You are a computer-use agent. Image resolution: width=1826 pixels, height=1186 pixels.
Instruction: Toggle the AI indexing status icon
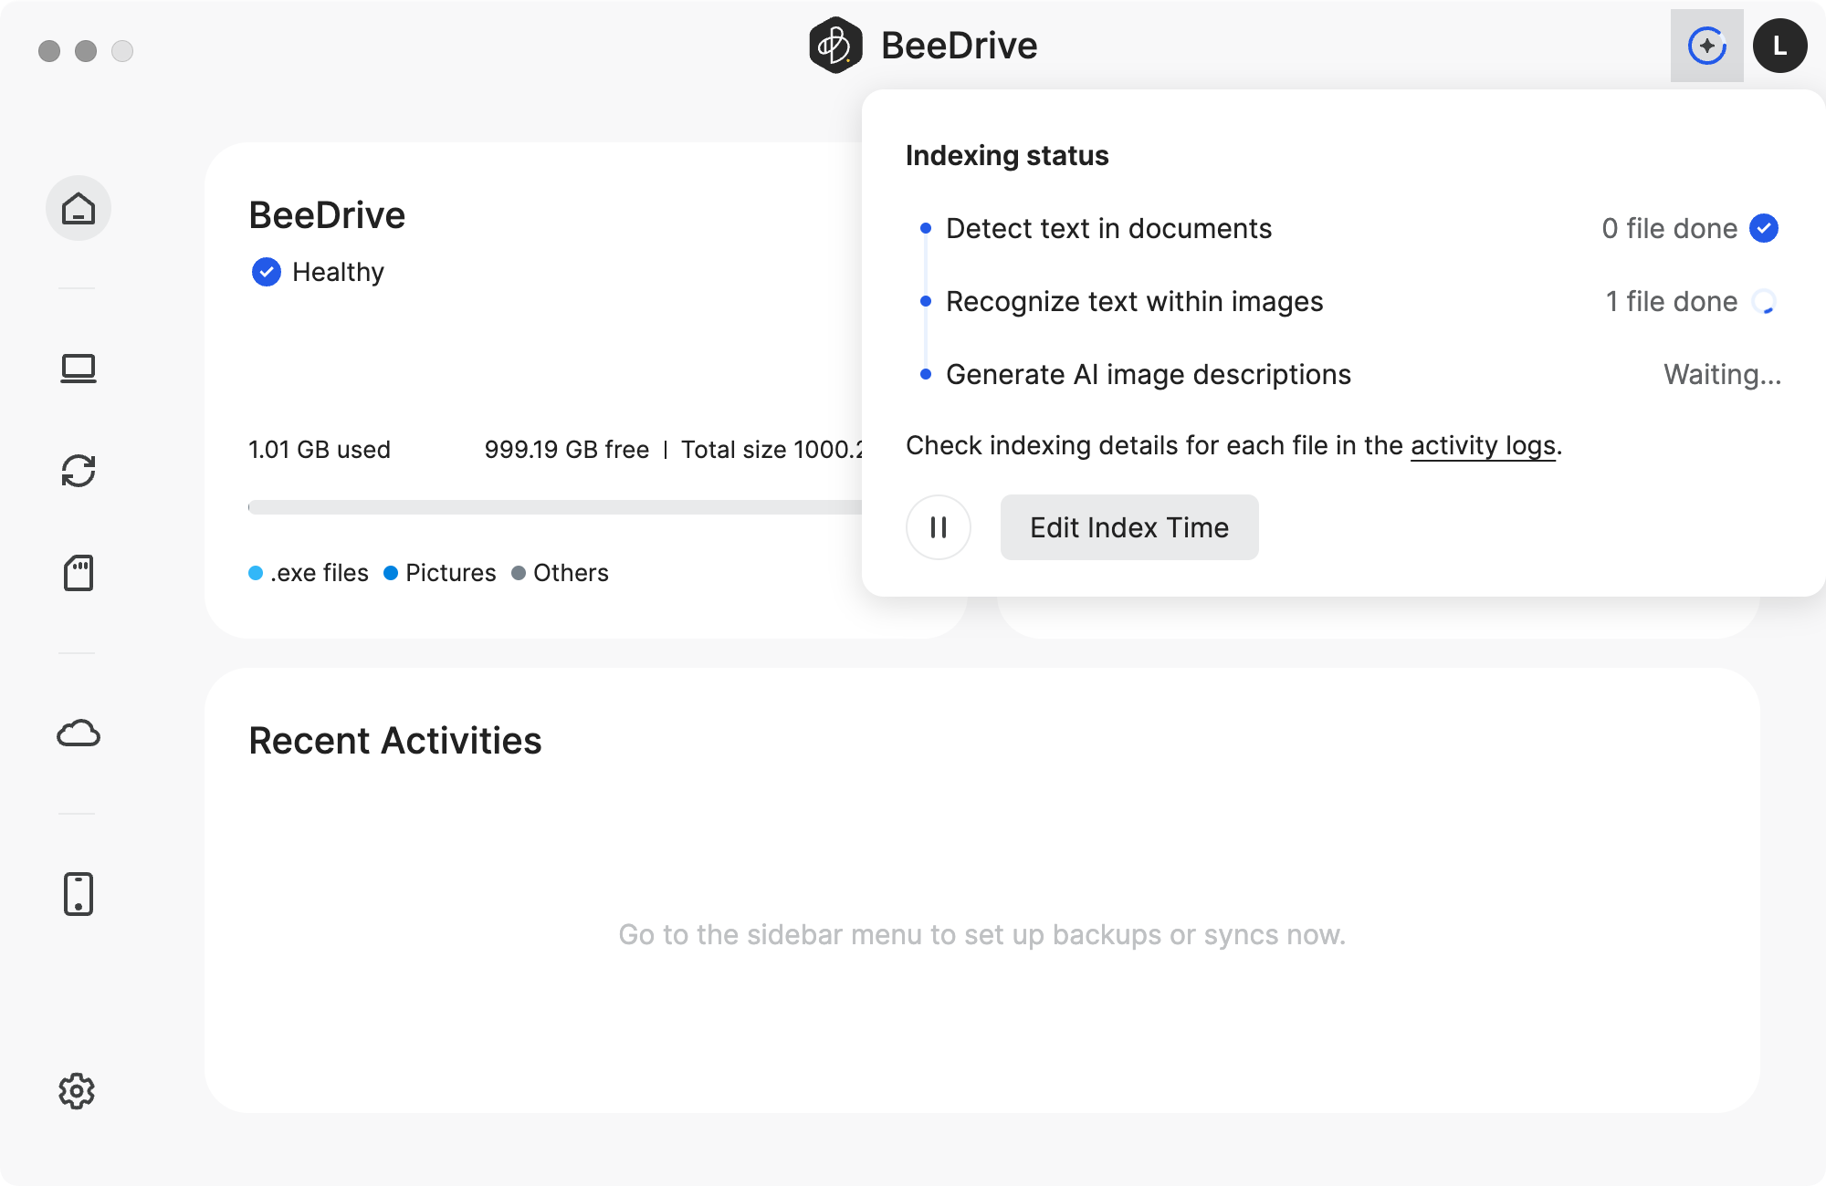coord(1707,46)
